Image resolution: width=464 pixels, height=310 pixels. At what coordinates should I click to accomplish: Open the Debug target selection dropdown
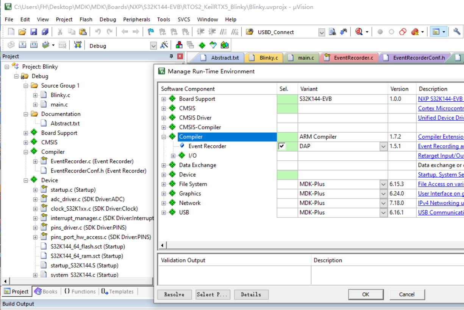(153, 46)
